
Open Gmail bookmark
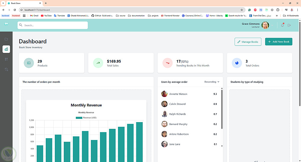coord(34,16)
